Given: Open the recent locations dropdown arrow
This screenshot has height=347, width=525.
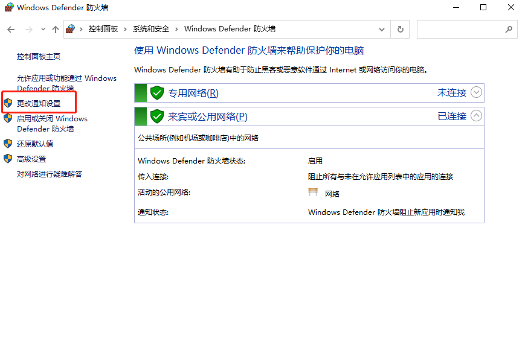Looking at the screenshot, I should pos(43,30).
